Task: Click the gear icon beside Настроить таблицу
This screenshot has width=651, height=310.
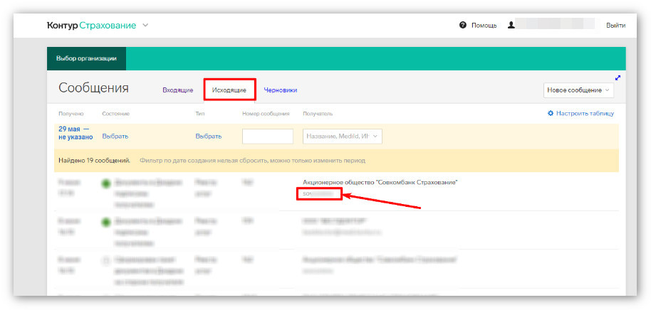Action: tap(551, 113)
